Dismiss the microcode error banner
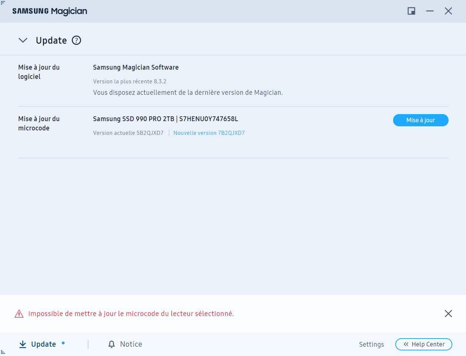Image resolution: width=466 pixels, height=356 pixels. click(448, 314)
